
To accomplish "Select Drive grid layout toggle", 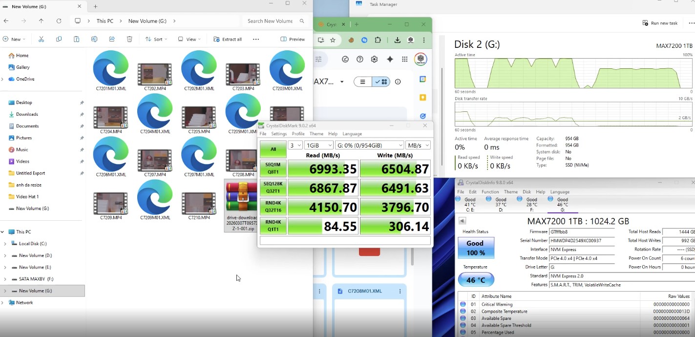I will pyautogui.click(x=381, y=82).
